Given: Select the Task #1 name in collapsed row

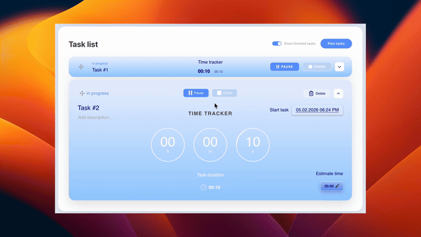Looking at the screenshot, I should pyautogui.click(x=100, y=70).
